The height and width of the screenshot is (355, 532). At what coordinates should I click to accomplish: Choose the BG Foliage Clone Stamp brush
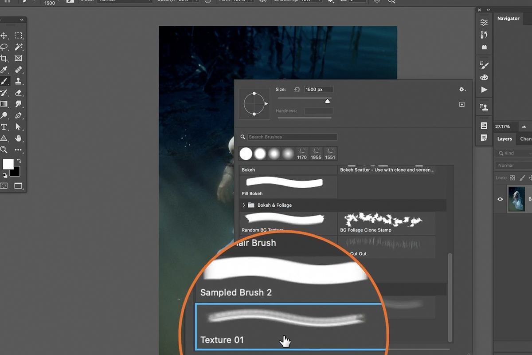coord(387,223)
